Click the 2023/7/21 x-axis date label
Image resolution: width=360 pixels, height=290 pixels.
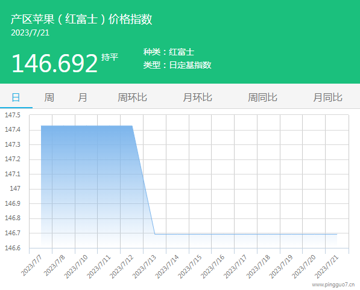click(327, 267)
